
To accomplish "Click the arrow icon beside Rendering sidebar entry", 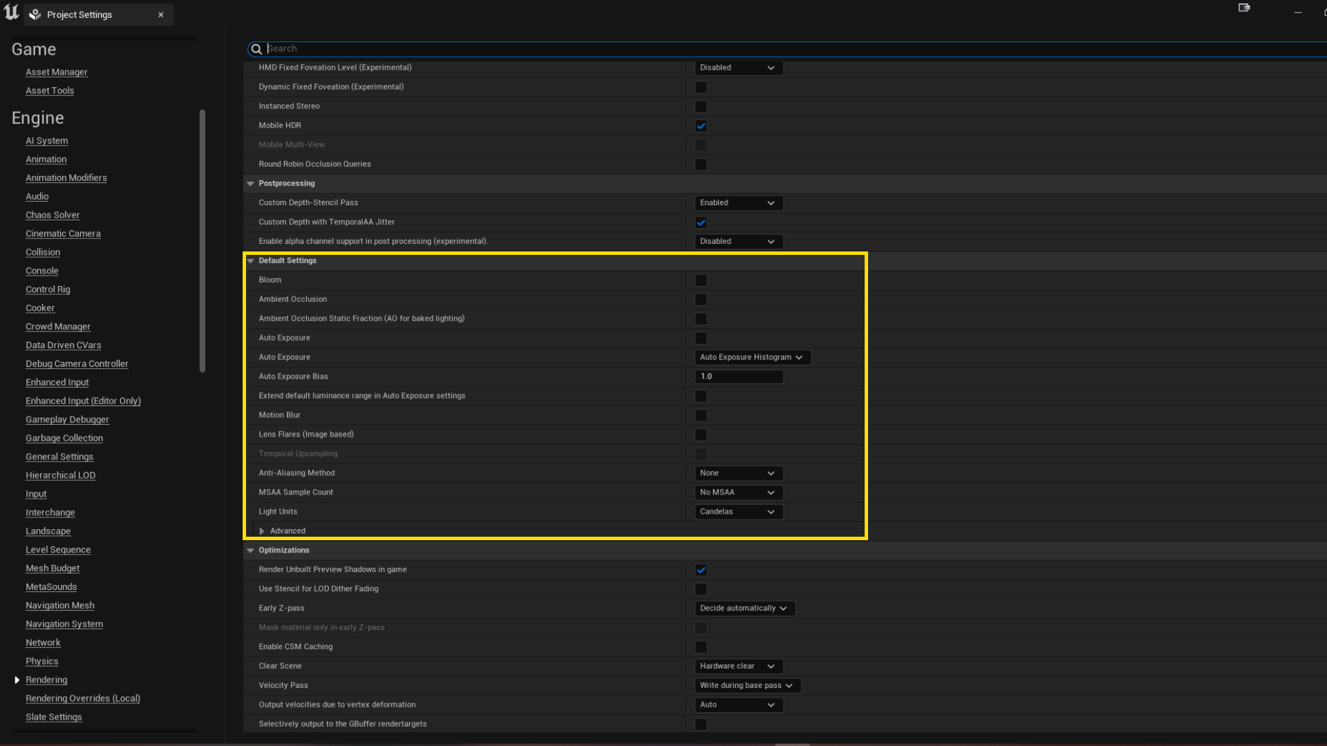I will pyautogui.click(x=17, y=680).
